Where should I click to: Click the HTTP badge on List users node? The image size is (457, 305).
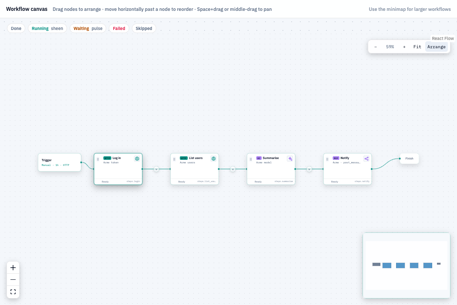point(184,158)
